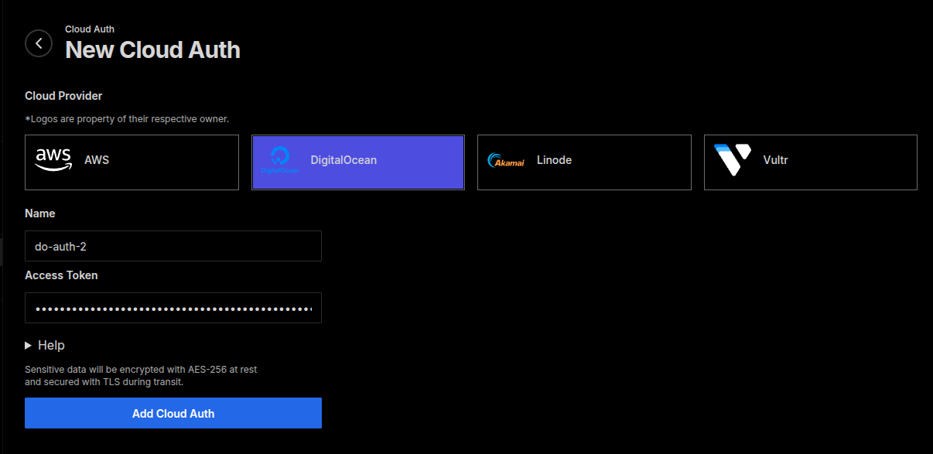Click the Vultr logo icon

pyautogui.click(x=732, y=158)
